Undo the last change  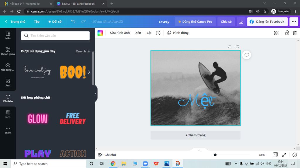click(x=73, y=22)
